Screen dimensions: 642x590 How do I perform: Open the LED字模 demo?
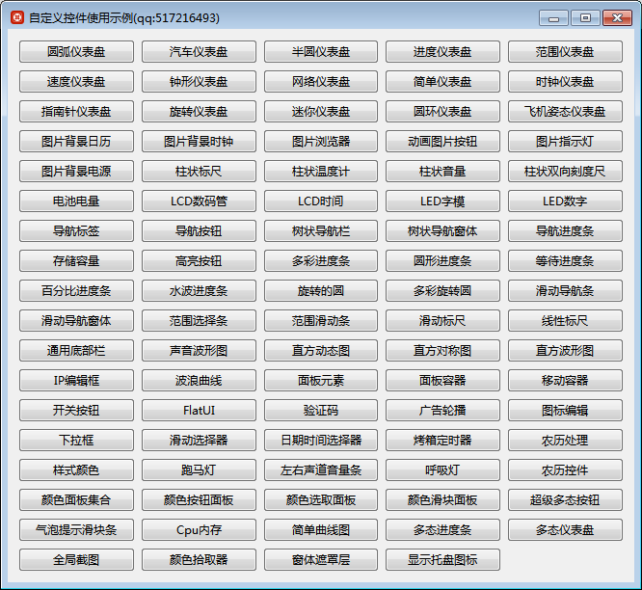coord(442,201)
